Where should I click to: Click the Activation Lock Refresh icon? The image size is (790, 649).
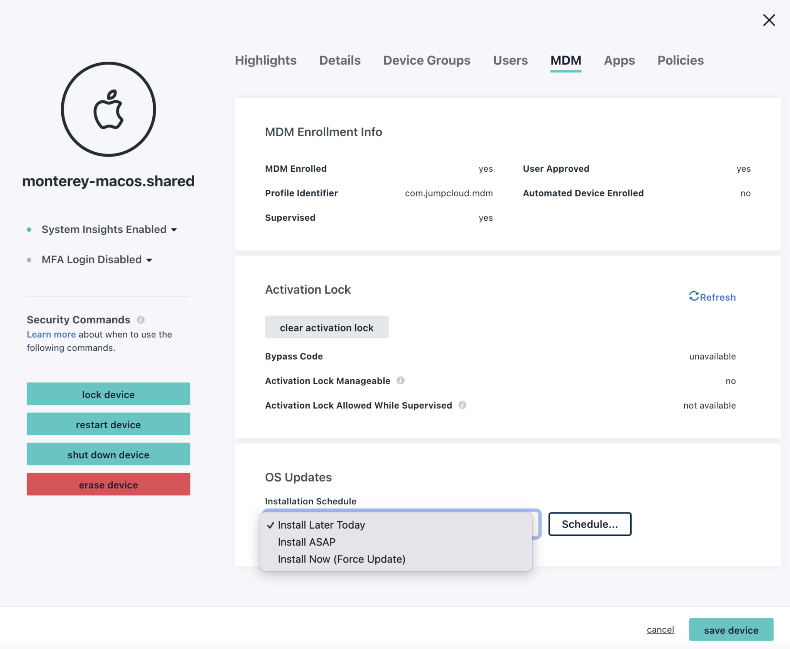694,296
